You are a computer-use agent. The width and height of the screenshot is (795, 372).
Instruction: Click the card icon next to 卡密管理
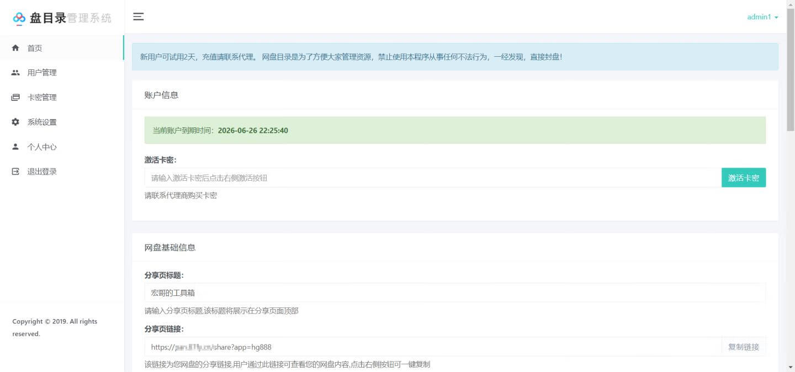tap(15, 97)
